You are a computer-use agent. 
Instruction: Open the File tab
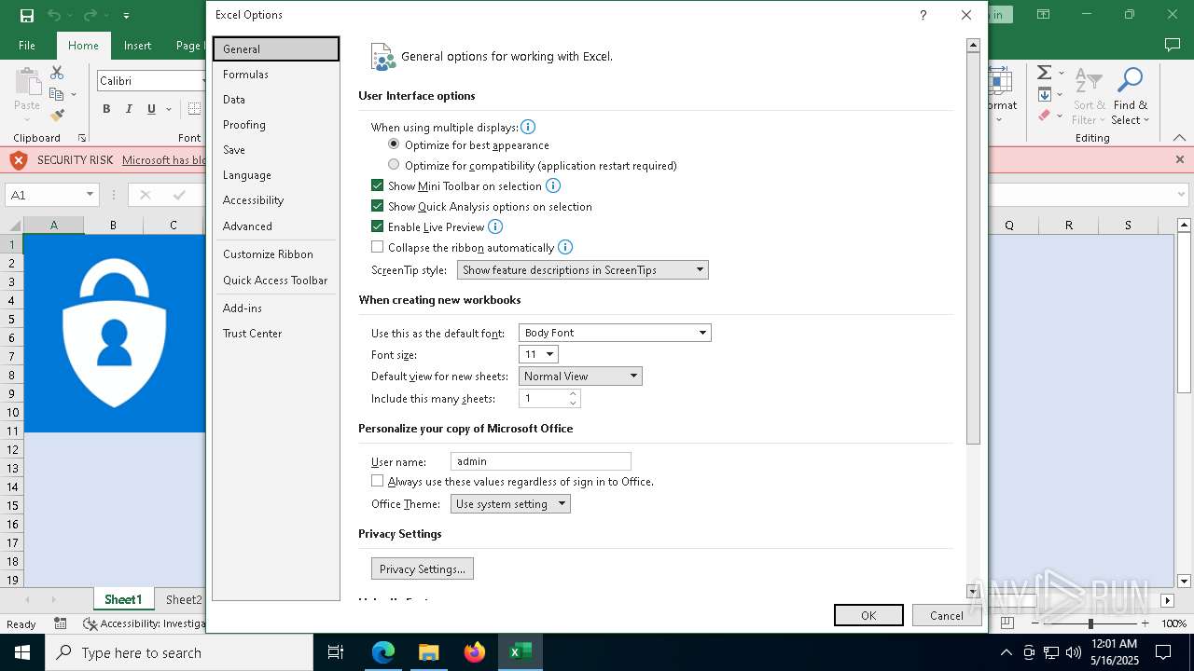(x=27, y=45)
